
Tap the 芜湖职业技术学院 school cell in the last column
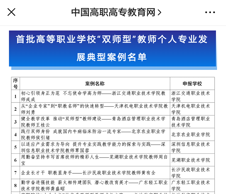pos(192,160)
